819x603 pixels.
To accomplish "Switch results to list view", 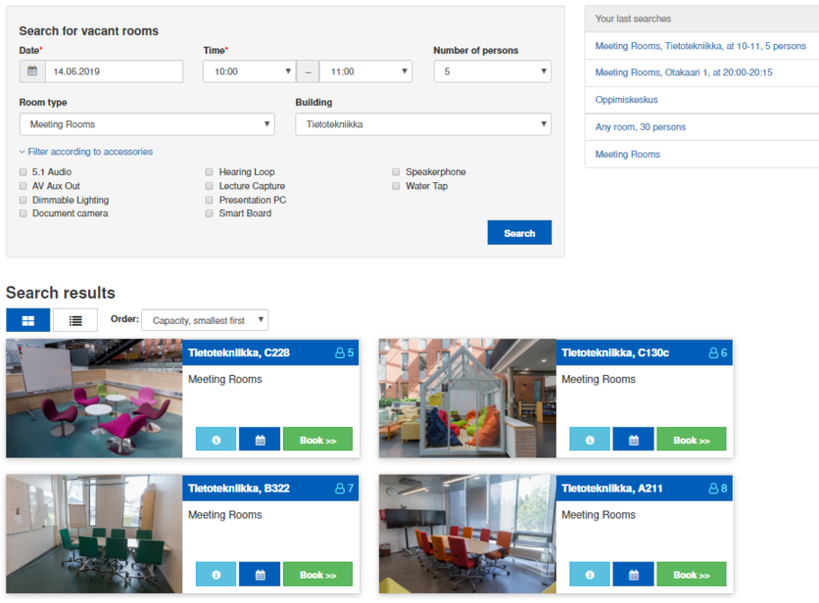I will click(75, 320).
